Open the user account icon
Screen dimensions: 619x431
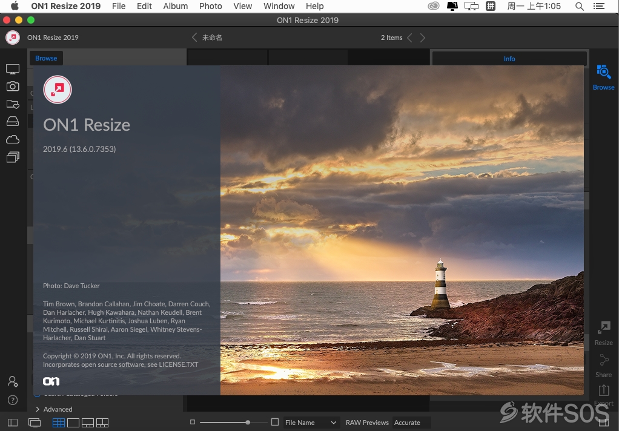[x=13, y=381]
